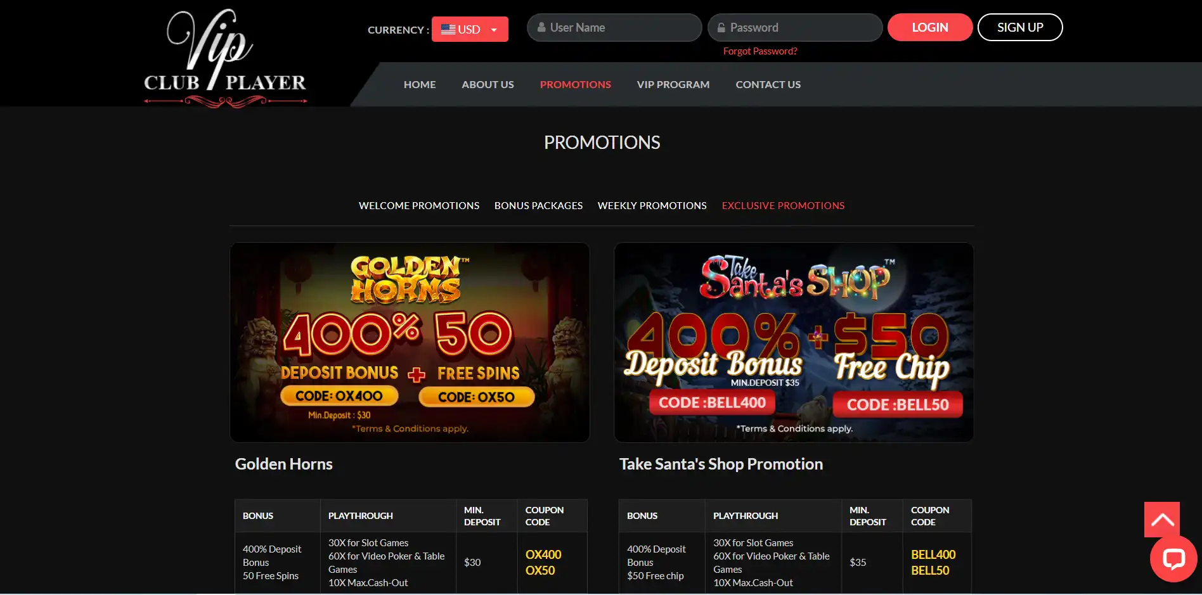Click the US flag currency icon
This screenshot has height=595, width=1202.
click(x=448, y=29)
